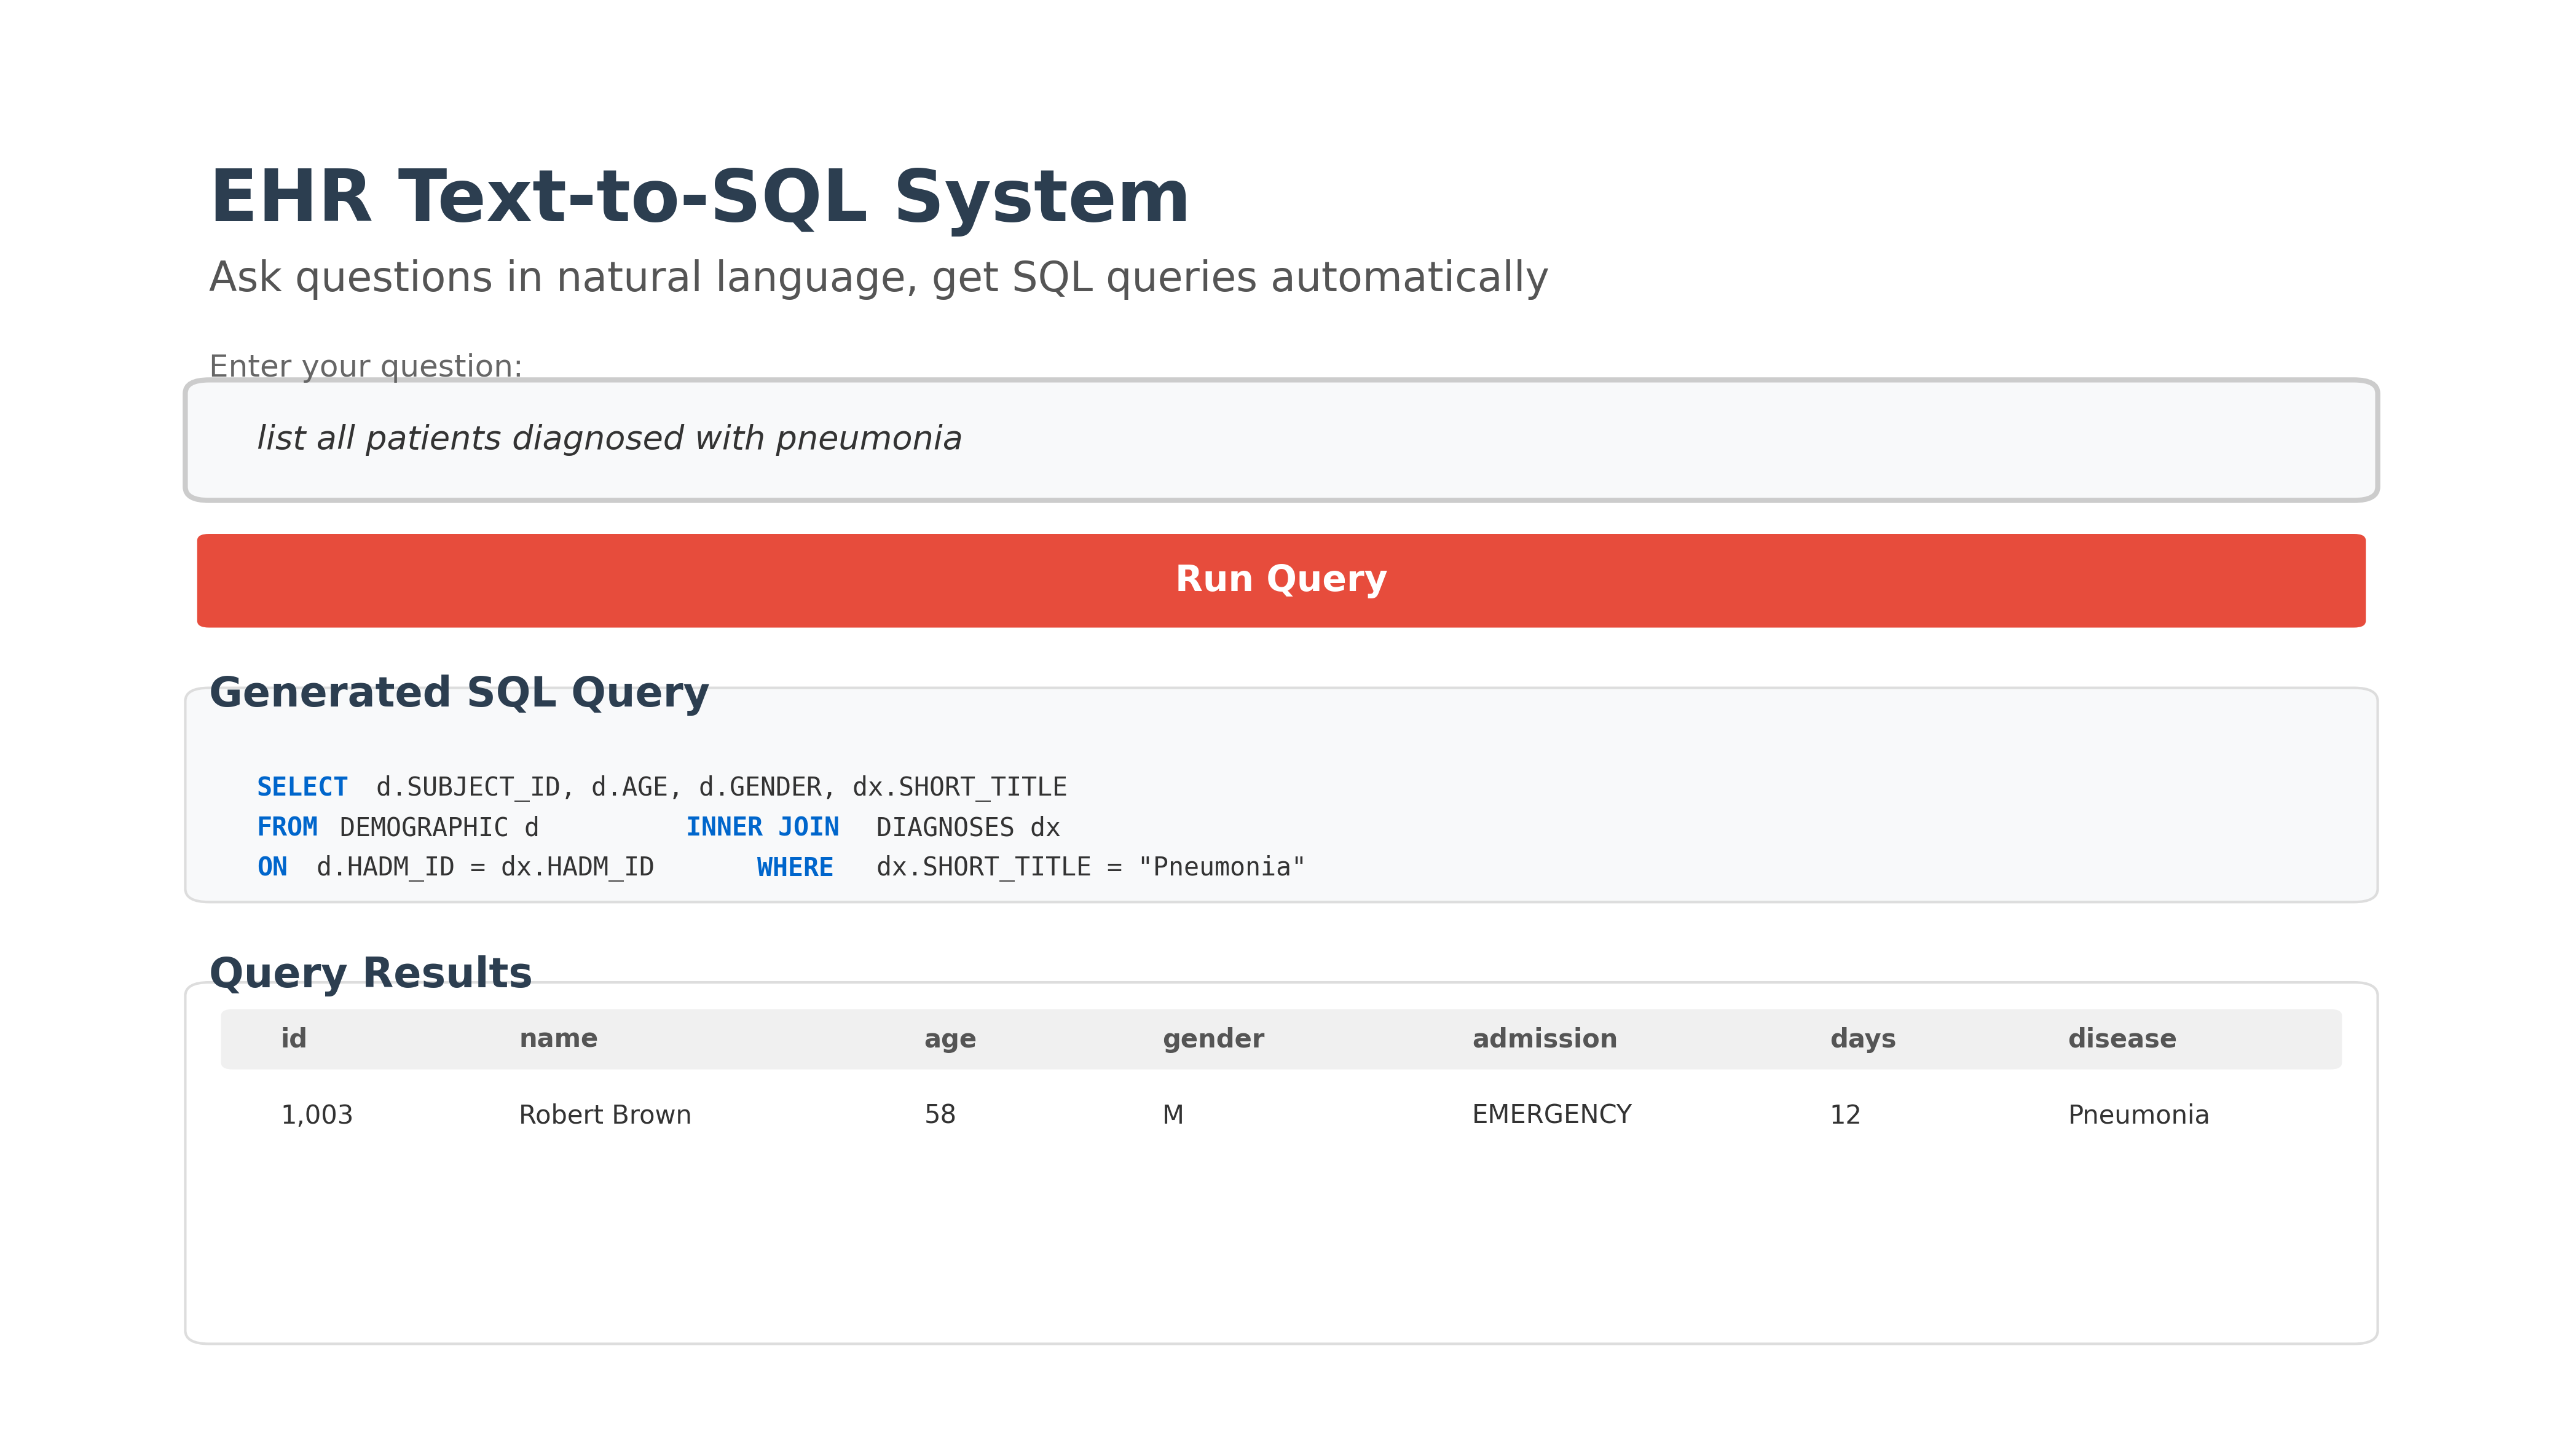Click the EMERGENCY admission value

[x=1551, y=1114]
